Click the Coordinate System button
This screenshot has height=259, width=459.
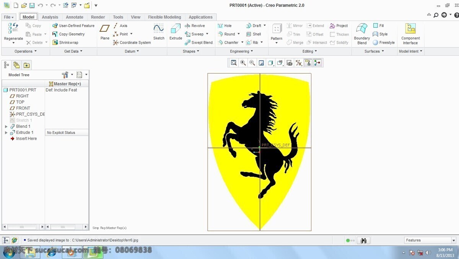[132, 42]
